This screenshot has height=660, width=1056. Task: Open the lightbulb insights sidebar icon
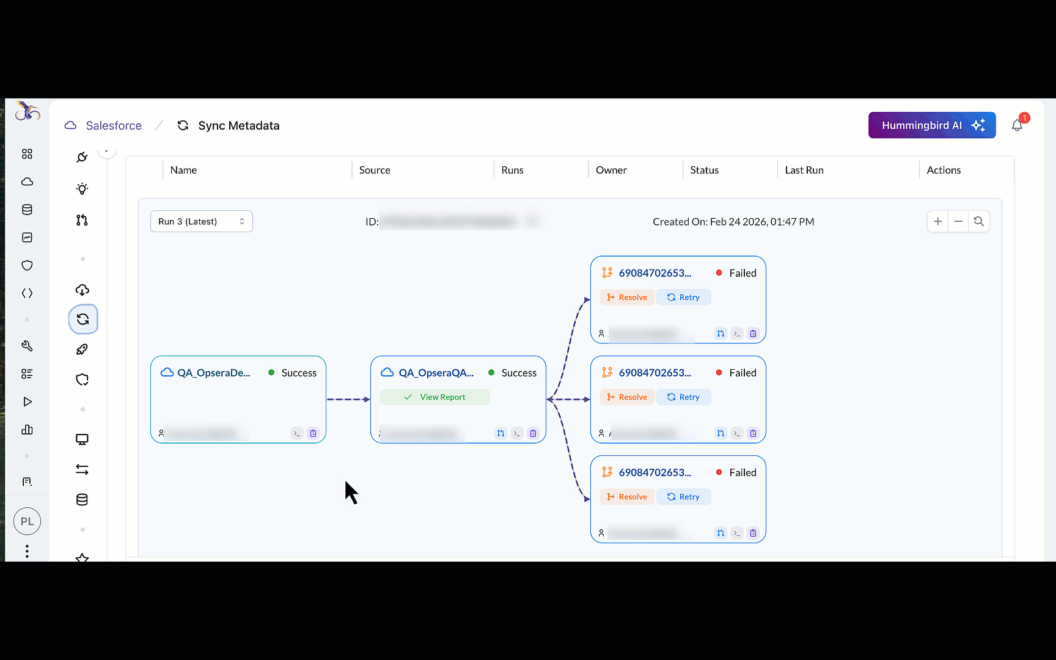coord(82,189)
